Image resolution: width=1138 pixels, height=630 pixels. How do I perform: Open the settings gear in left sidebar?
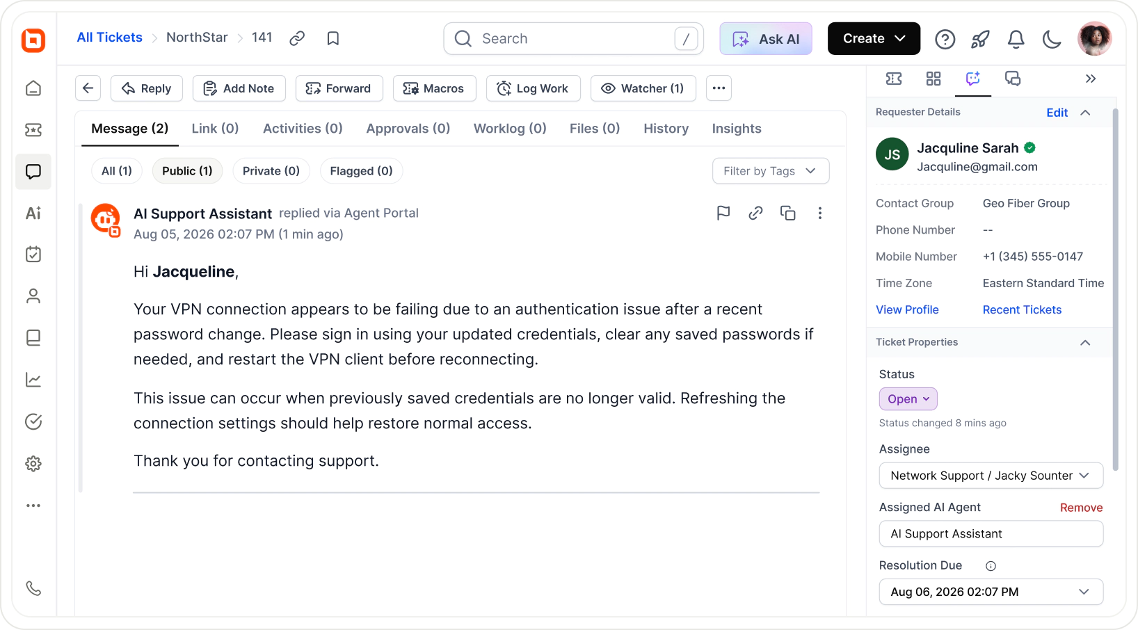[x=33, y=464]
